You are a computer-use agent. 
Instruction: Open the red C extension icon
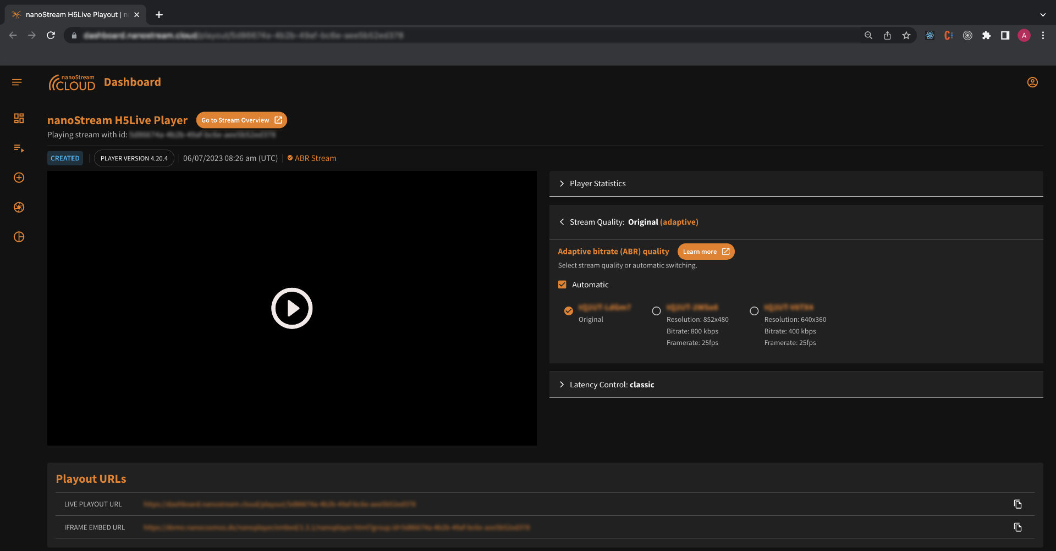coord(948,35)
